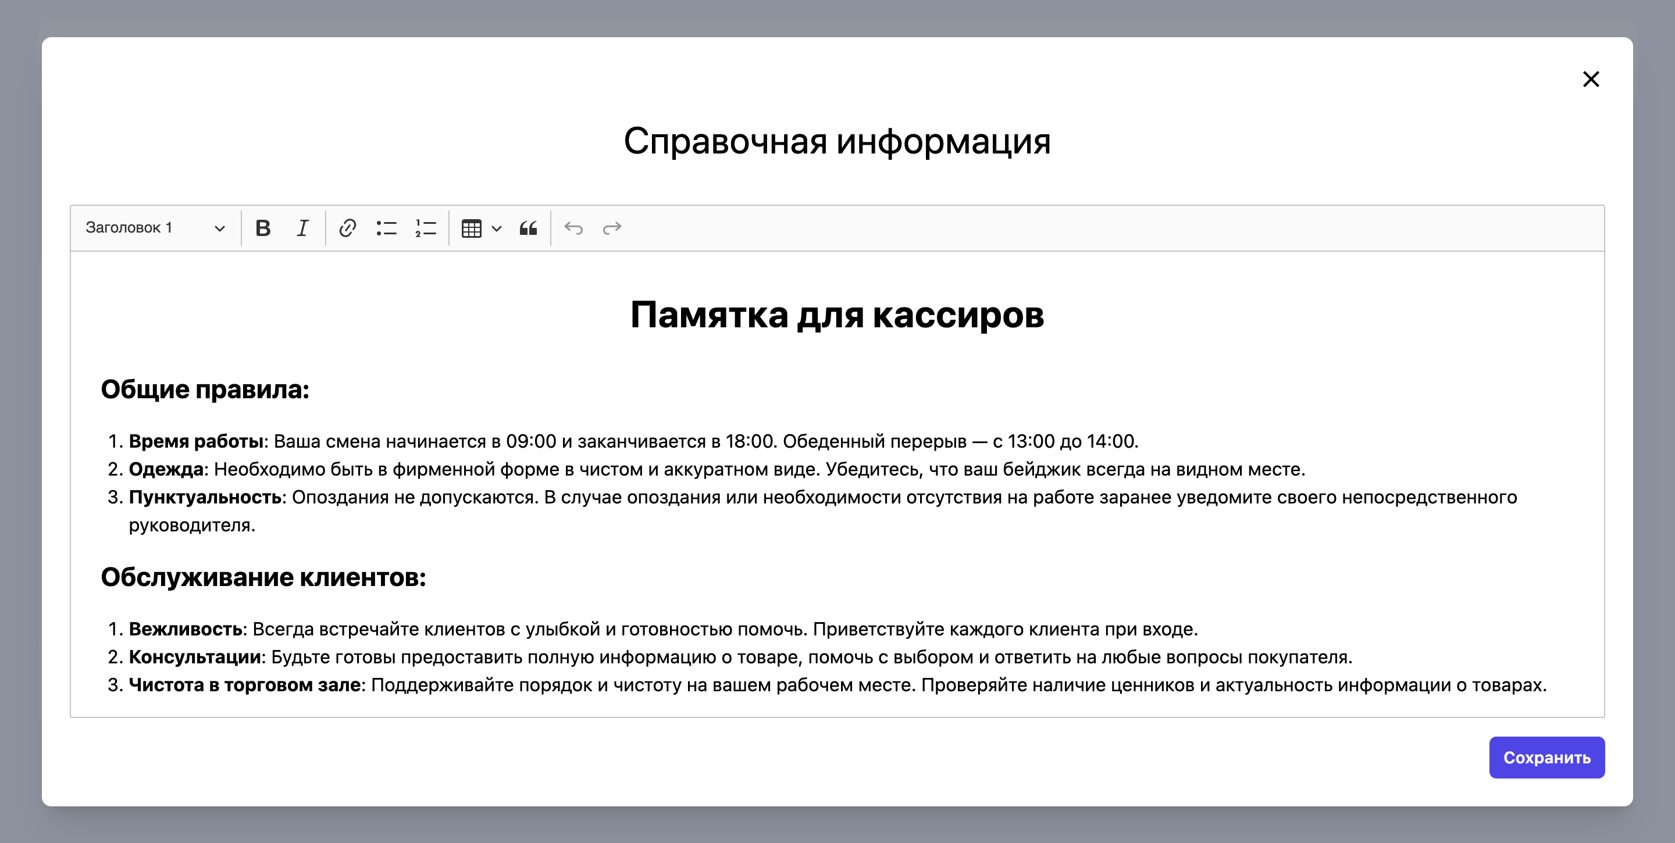
Task: Click the Чистота в торговом зале item
Action: (x=244, y=685)
